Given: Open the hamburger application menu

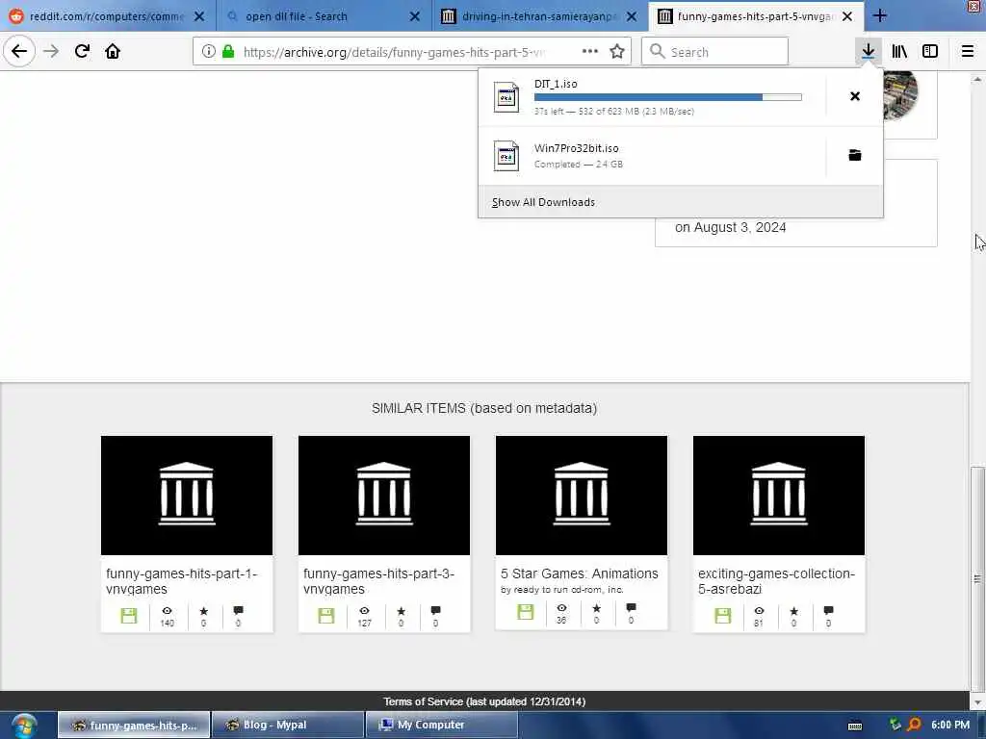Looking at the screenshot, I should coord(967,51).
